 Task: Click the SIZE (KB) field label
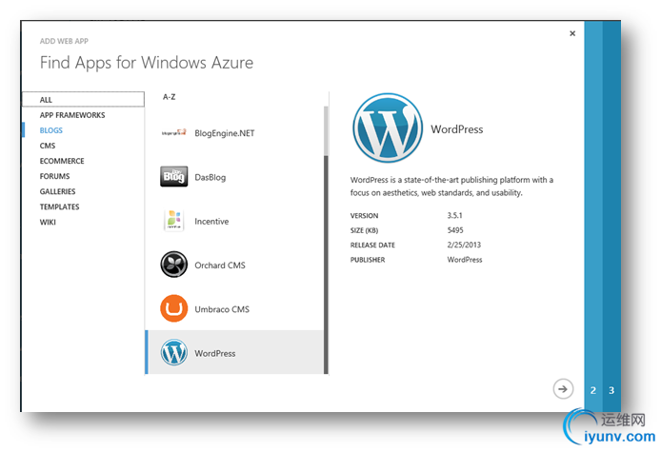click(364, 230)
